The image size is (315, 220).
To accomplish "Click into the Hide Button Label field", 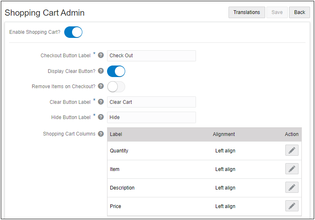I will coord(151,117).
